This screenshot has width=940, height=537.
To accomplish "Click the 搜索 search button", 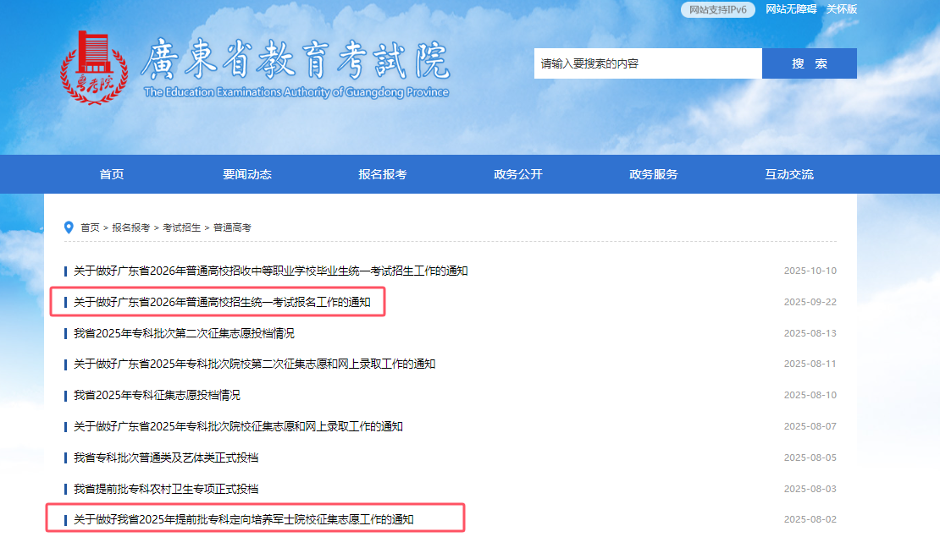I will click(x=809, y=63).
